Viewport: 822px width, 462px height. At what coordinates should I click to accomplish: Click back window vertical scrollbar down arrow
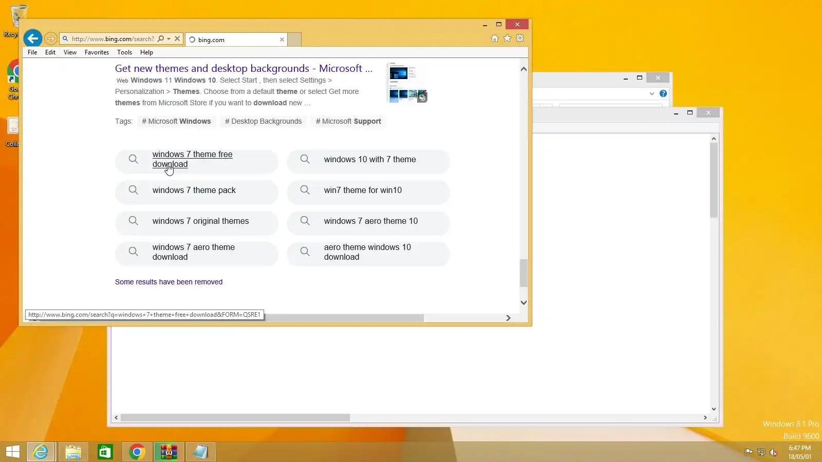[x=714, y=409]
